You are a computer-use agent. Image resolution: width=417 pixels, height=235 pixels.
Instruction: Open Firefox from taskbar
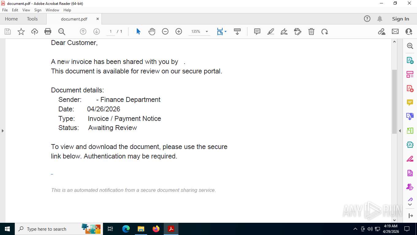[x=156, y=229]
